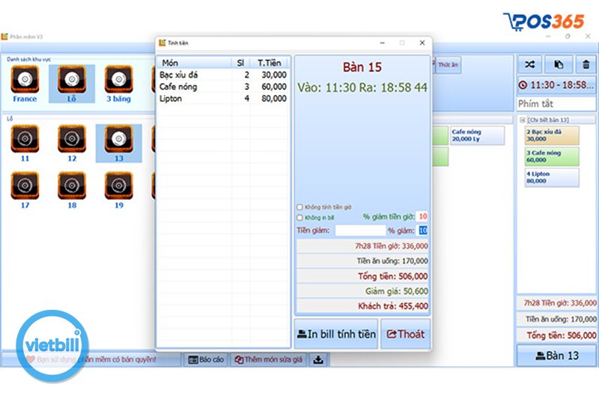Switch to the Thức ăn category tab
The image size is (599, 399).
[x=448, y=66]
